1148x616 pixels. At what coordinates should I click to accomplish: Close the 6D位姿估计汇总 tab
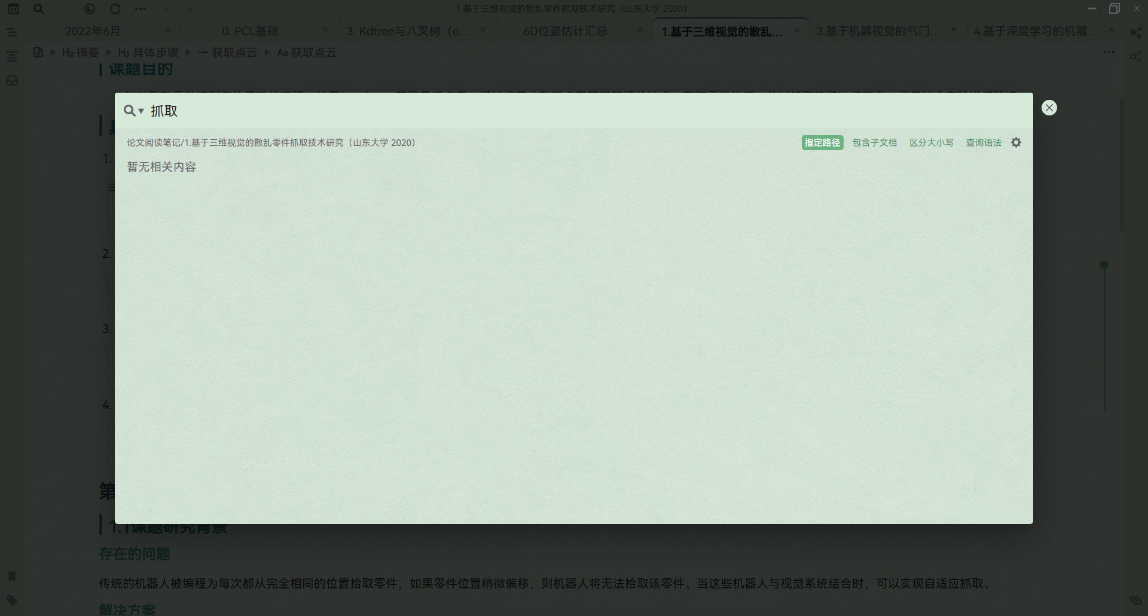[x=640, y=29]
